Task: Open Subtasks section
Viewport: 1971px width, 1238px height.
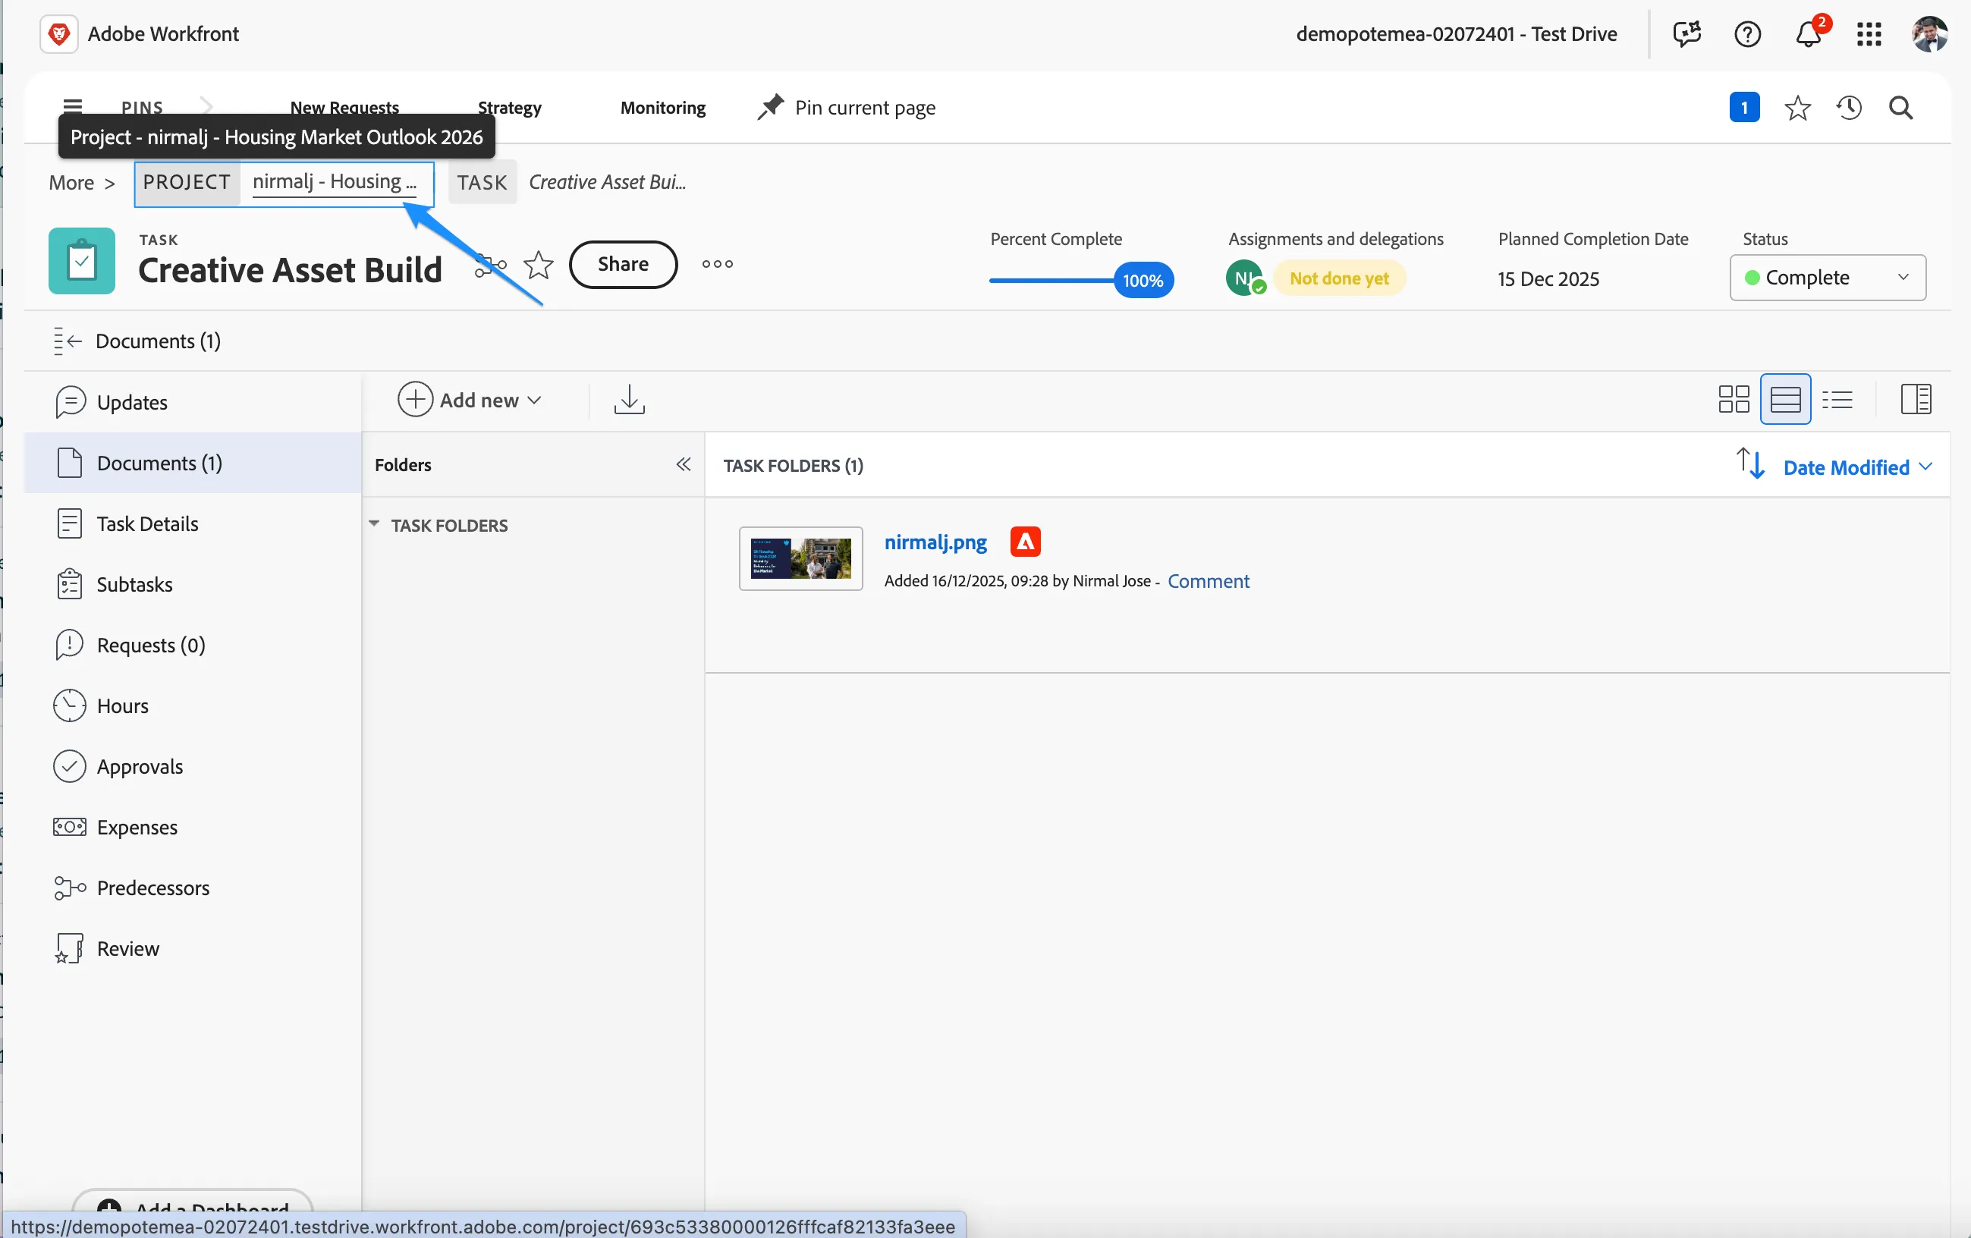Action: point(193,584)
